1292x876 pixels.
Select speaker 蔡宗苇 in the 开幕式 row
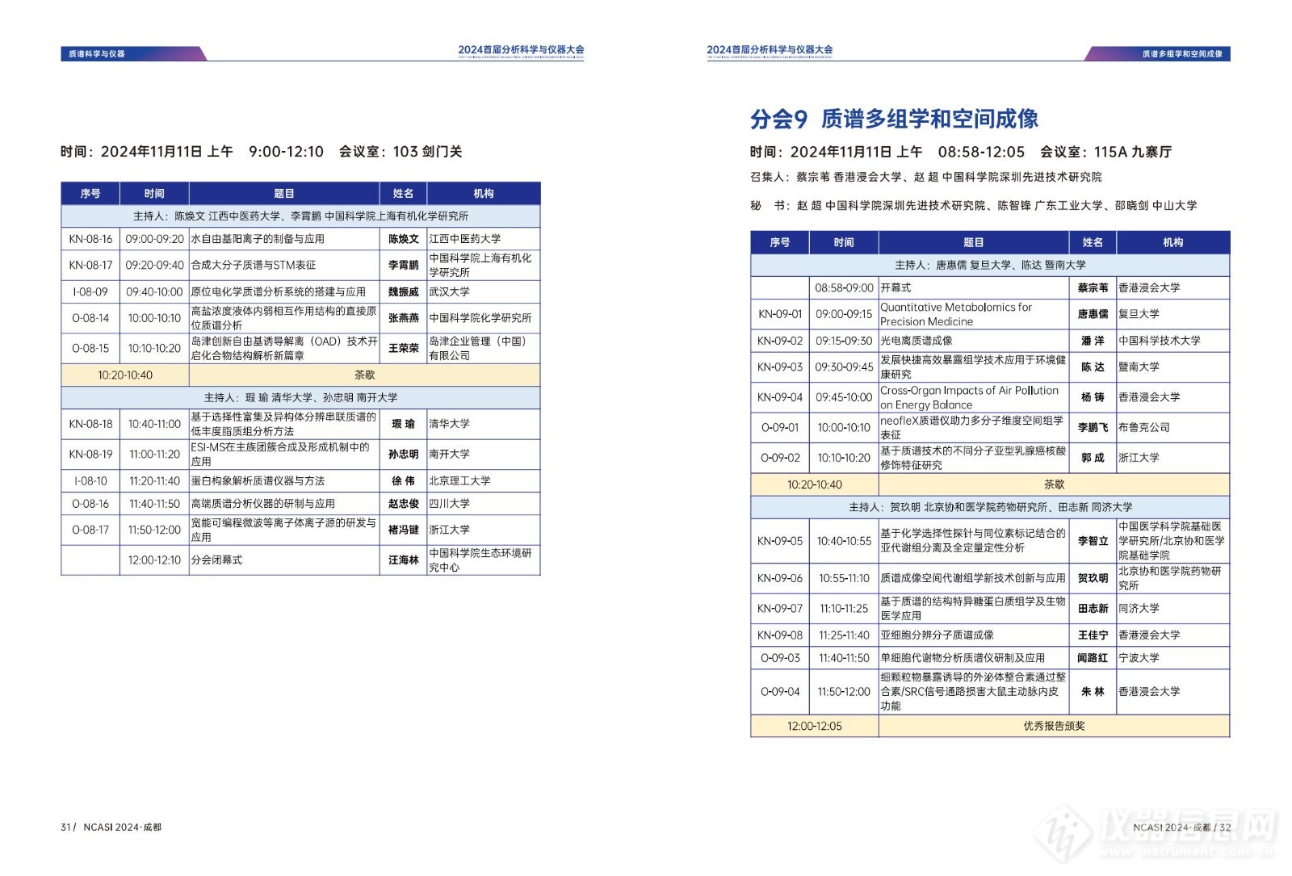pyautogui.click(x=1093, y=287)
